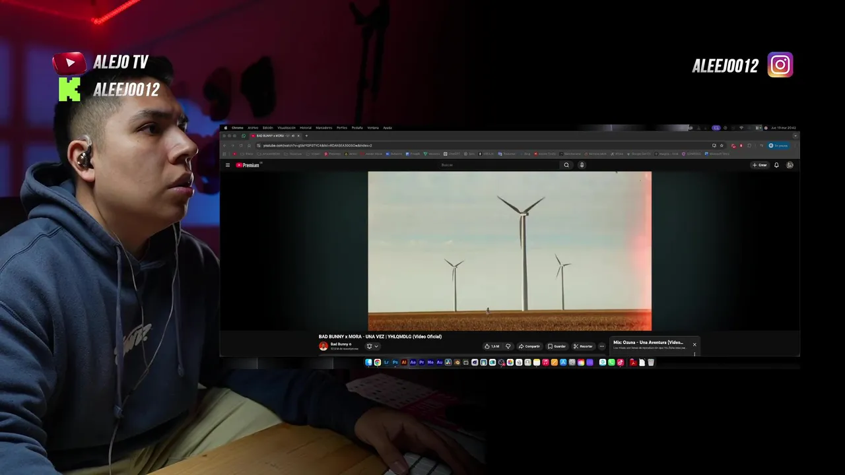Open Mix playlist panel options dots
Image resolution: width=845 pixels, height=475 pixels.
click(694, 354)
